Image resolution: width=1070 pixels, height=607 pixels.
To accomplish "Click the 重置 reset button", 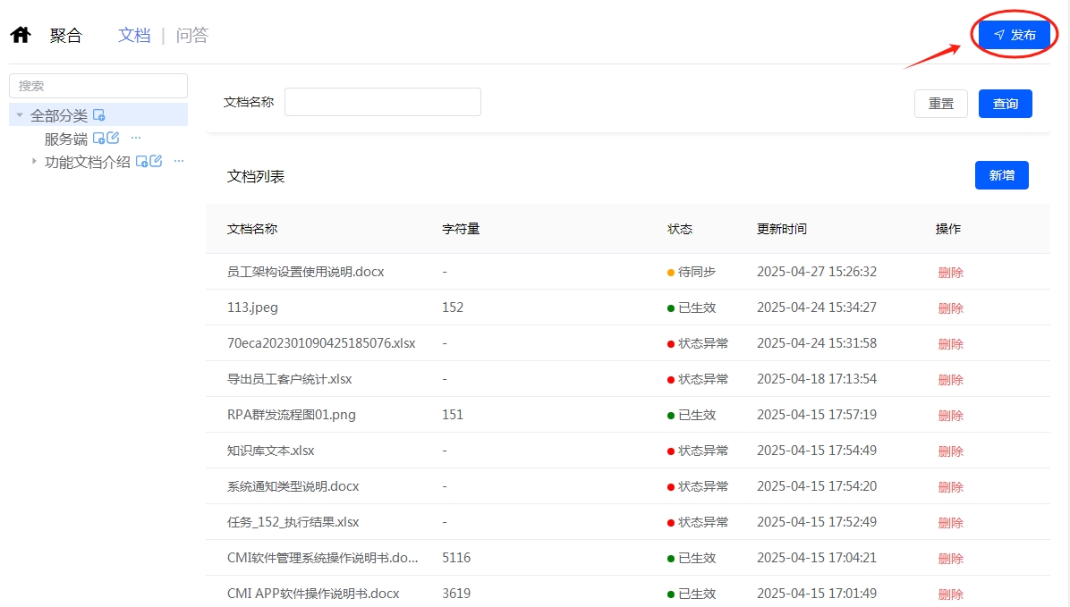I will pyautogui.click(x=940, y=104).
